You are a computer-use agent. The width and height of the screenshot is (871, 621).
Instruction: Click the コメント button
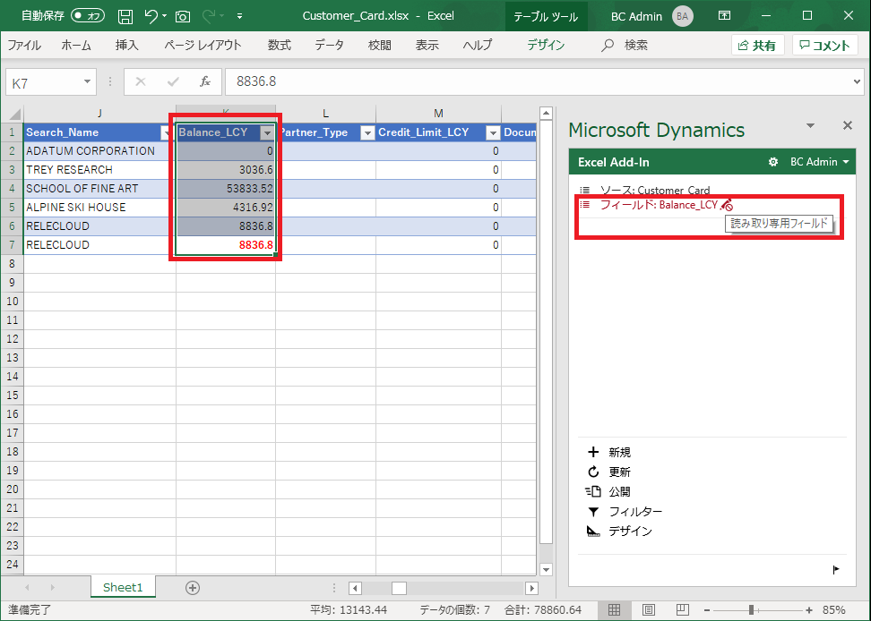point(824,46)
